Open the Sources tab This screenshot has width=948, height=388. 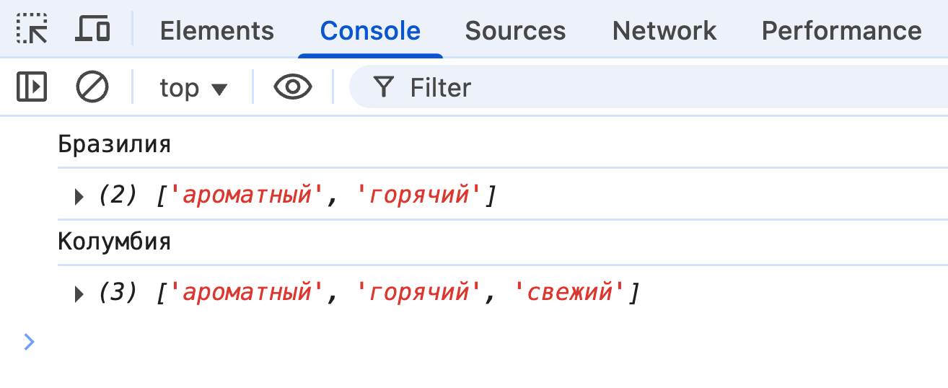515,30
